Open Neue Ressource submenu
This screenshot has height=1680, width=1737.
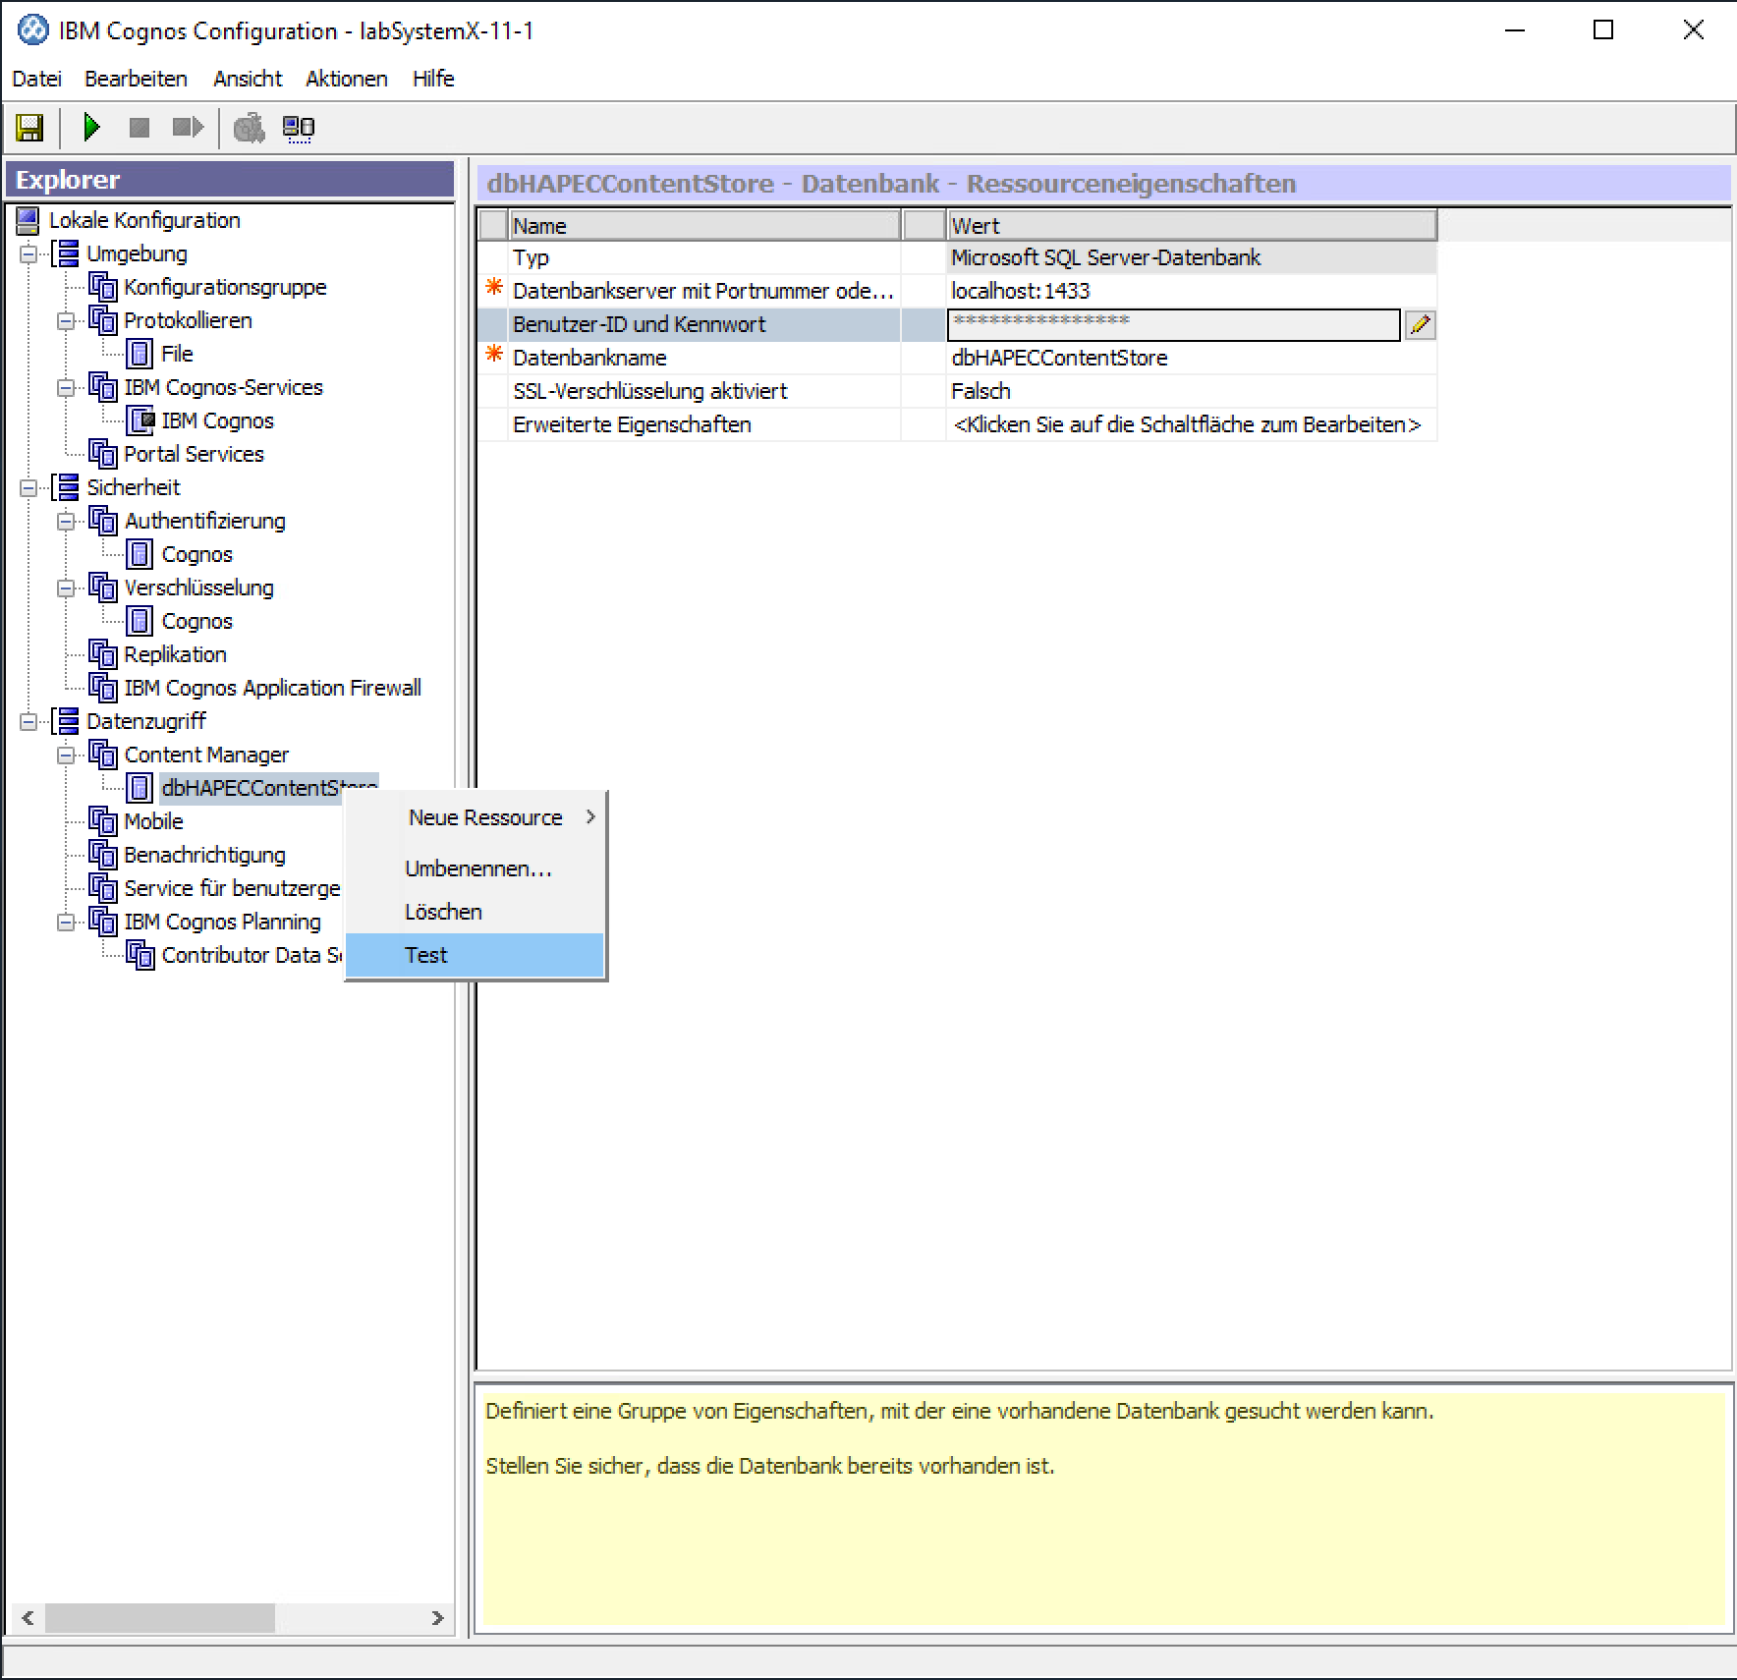pyautogui.click(x=485, y=817)
